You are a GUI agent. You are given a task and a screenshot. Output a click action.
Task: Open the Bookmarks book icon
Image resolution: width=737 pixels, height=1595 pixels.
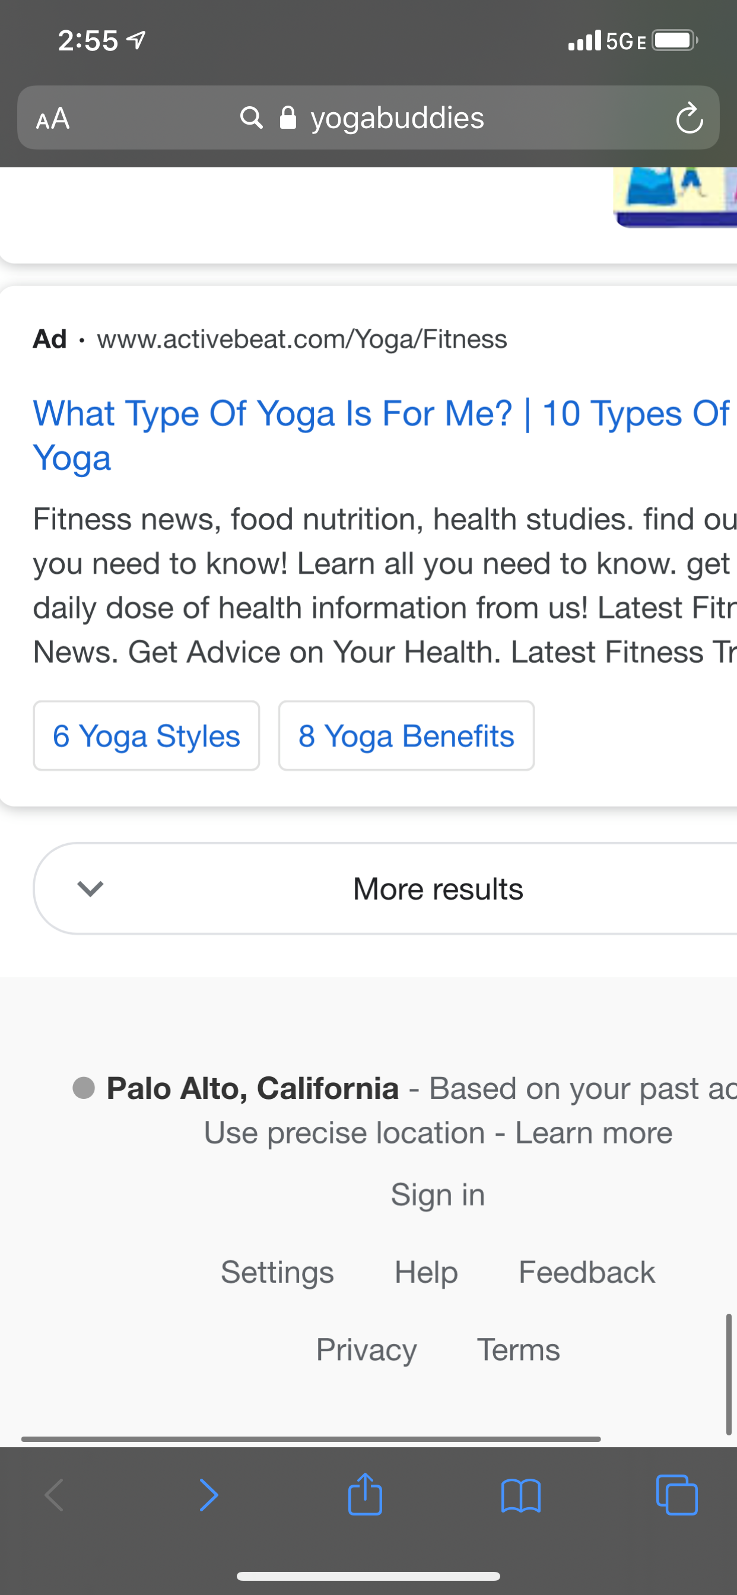click(x=521, y=1496)
